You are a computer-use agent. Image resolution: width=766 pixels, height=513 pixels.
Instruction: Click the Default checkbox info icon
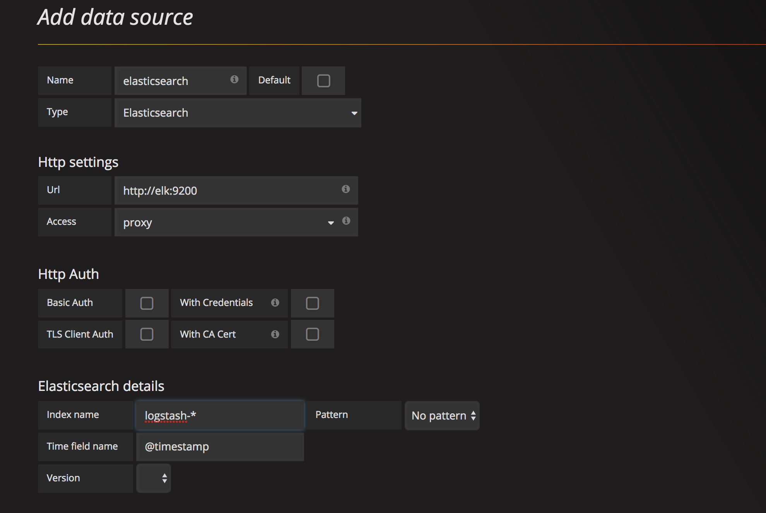coord(234,80)
